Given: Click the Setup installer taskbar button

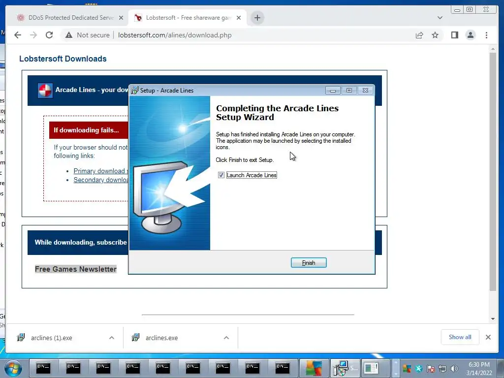Looking at the screenshot, I should [345, 368].
